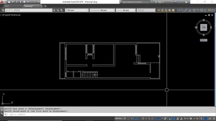Image resolution: width=216 pixels, height=121 pixels.
Task: Click the S compass direction on ViewCube
Action: coord(204,35)
